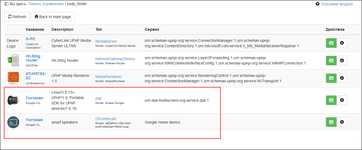362x150 pixels.
Task: Click the green SD button for G-PC
Action: (331, 43)
